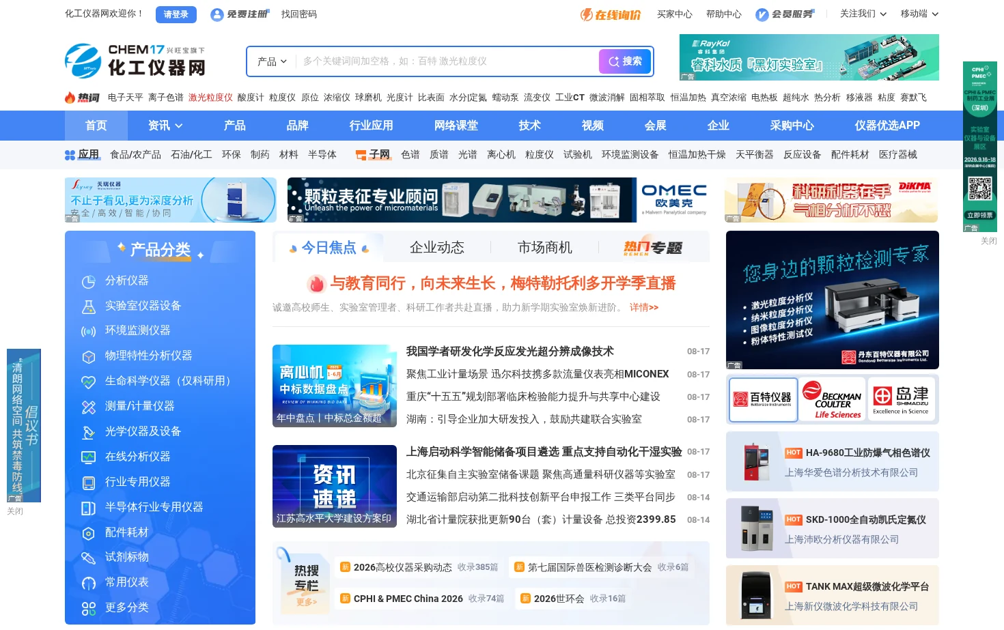Open the TANK MAX超级微波化学平台 product card
This screenshot has height=630, width=1004.
pyautogui.click(x=833, y=595)
